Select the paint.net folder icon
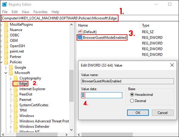The height and width of the screenshot is (137, 179). (6, 51)
